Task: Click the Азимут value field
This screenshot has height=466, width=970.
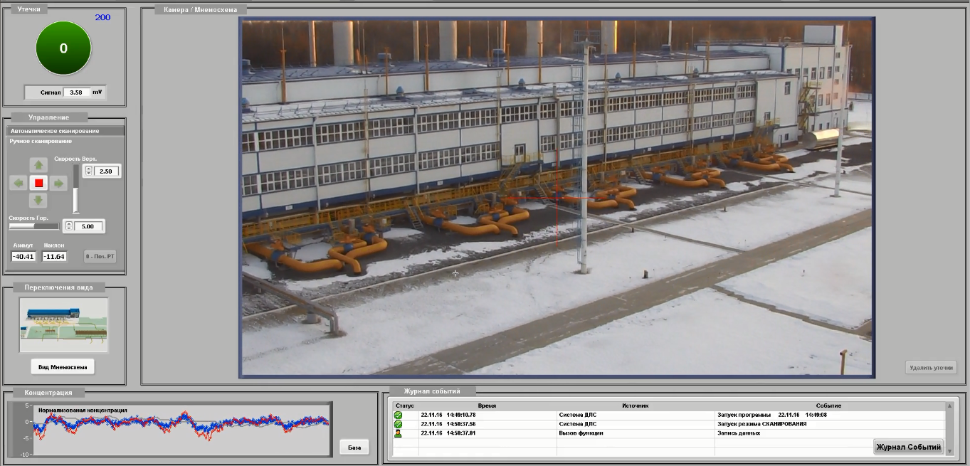Action: click(23, 256)
